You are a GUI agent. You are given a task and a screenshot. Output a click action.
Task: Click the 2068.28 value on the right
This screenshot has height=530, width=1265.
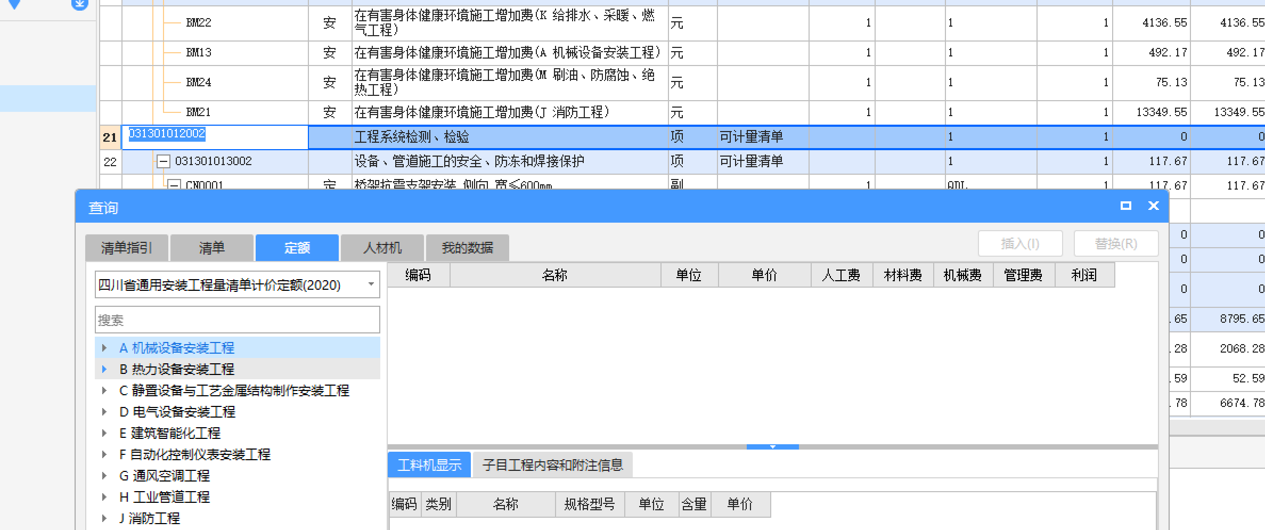[1242, 348]
